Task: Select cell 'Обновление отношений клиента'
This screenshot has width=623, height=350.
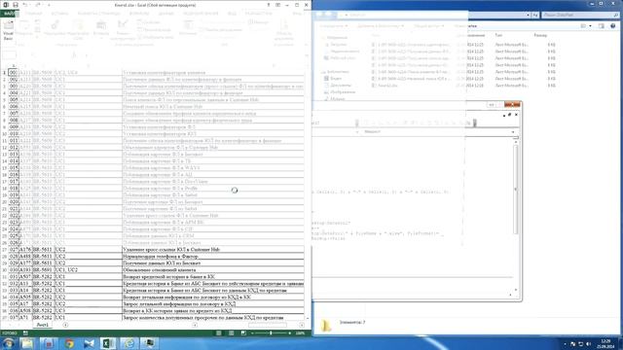Action: [x=213, y=270]
